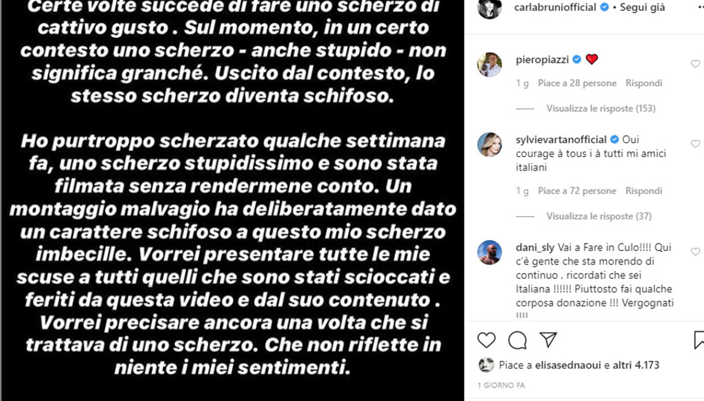Save post with bookmark icon

click(x=698, y=340)
